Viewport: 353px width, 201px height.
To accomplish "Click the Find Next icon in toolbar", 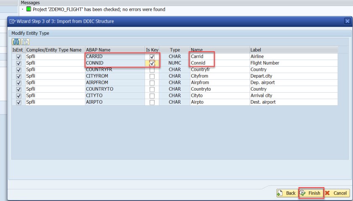I will [26, 42].
